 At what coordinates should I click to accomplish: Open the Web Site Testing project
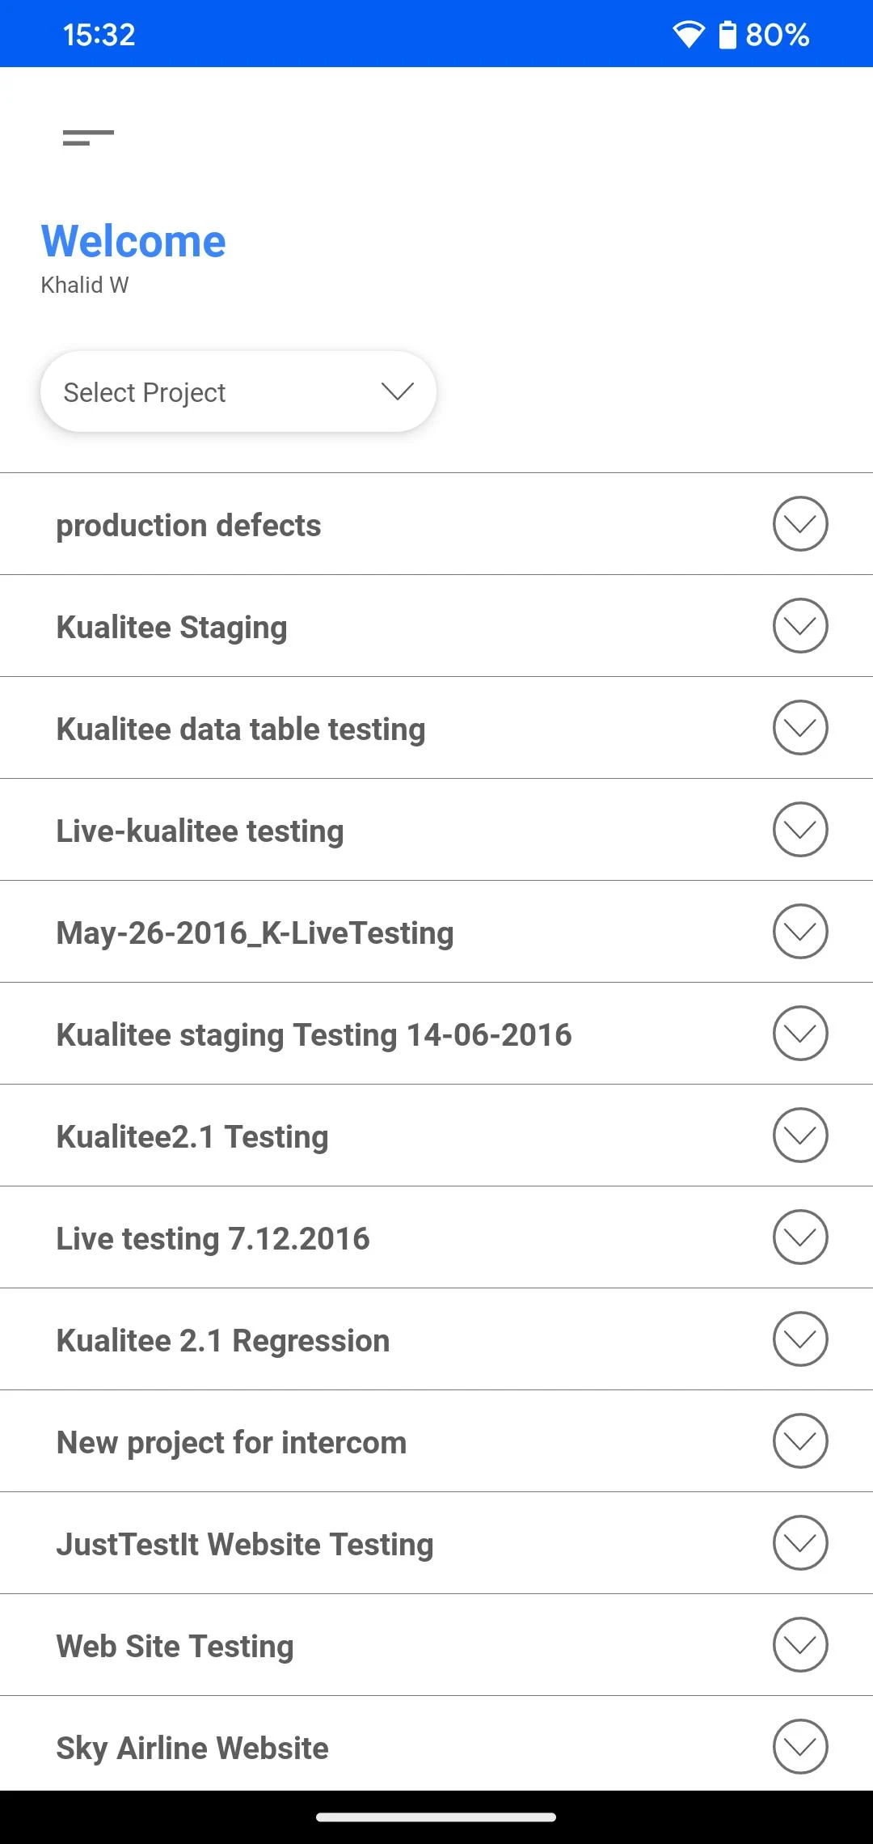tap(175, 1647)
